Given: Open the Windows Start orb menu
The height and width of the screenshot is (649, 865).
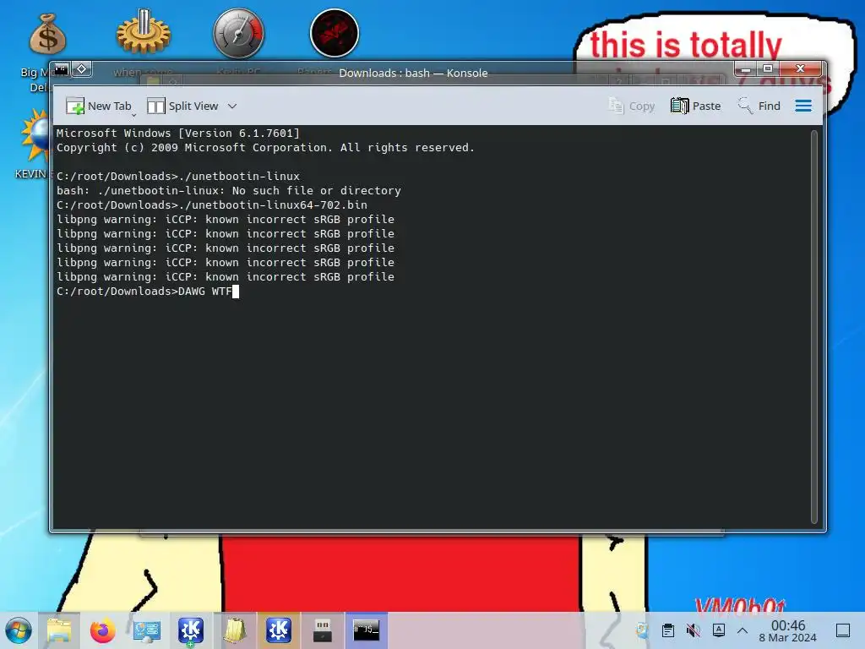Looking at the screenshot, I should point(19,630).
